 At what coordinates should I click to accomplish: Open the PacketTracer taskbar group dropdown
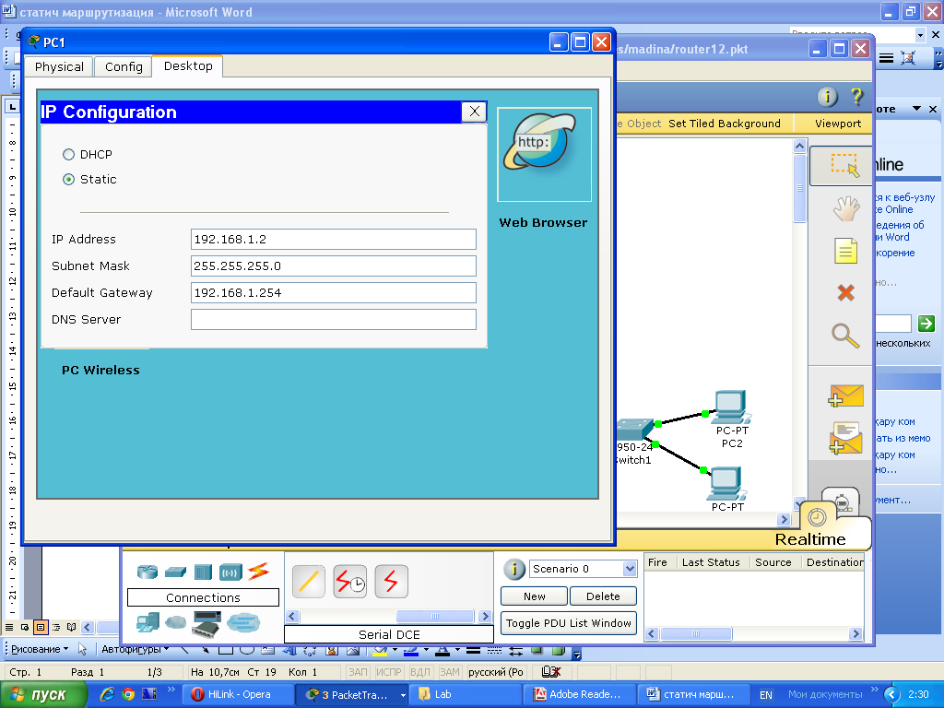403,695
